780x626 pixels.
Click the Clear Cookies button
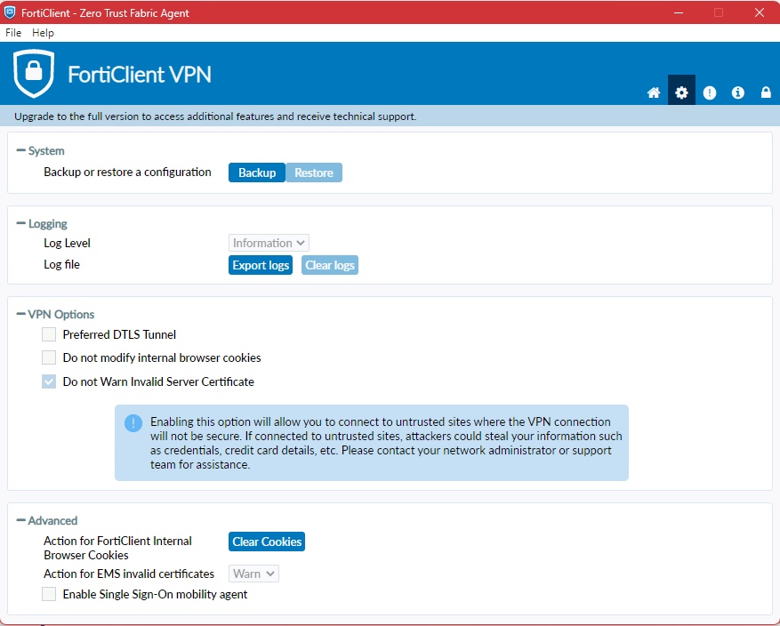pos(267,542)
